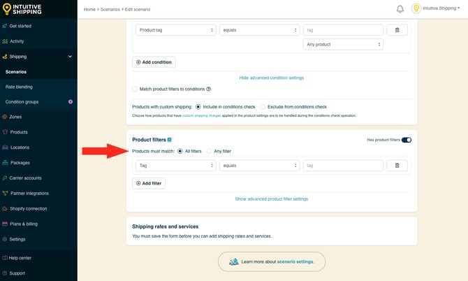468x281 pixels.
Task: Open Zones in the sidebar
Action: click(x=15, y=117)
